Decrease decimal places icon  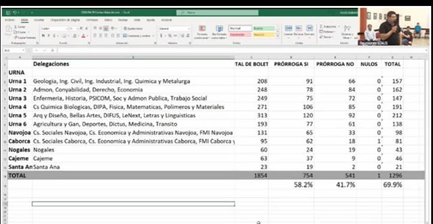(x=188, y=36)
